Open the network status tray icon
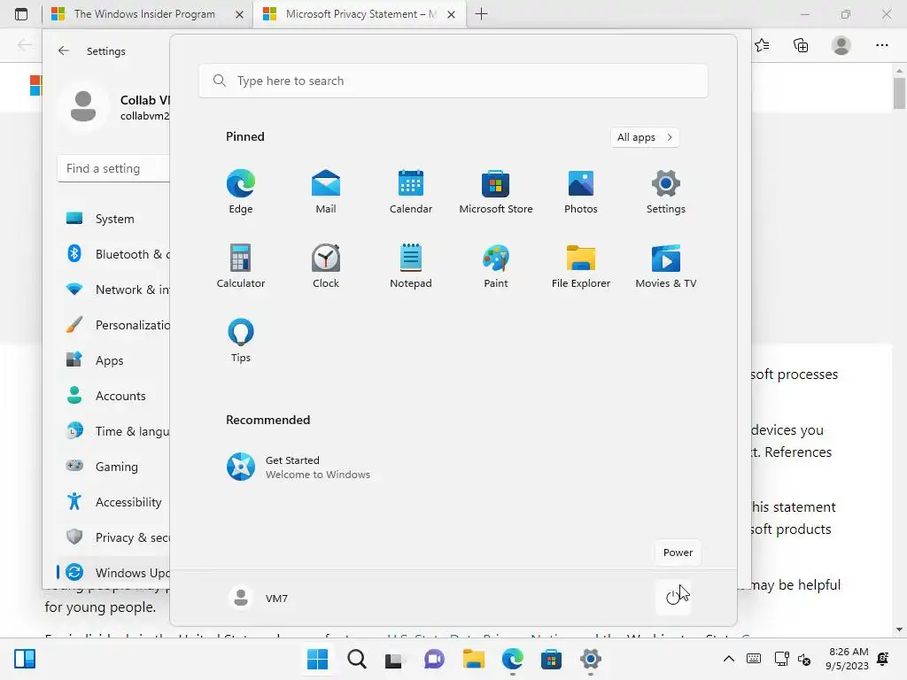This screenshot has width=907, height=680. coord(781,659)
